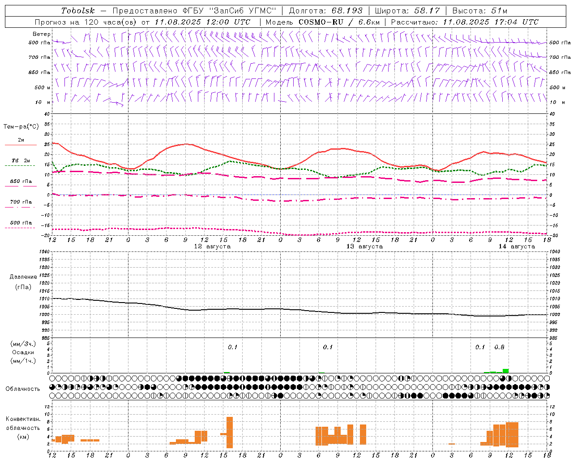Click the 'Давление' pressure panel label

[23, 277]
